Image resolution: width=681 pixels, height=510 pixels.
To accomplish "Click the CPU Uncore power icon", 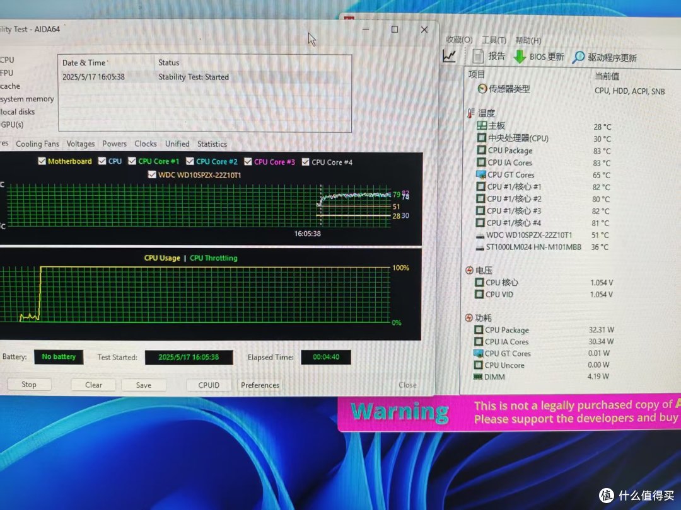I will (478, 365).
